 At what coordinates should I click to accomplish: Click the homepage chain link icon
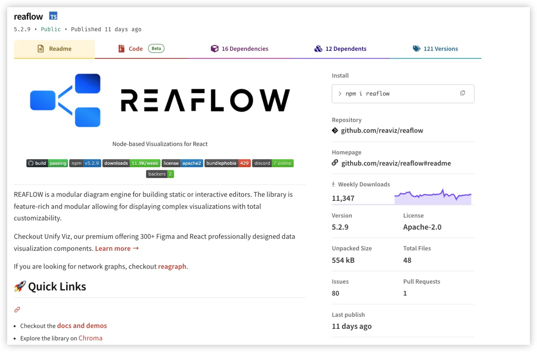[x=335, y=163]
